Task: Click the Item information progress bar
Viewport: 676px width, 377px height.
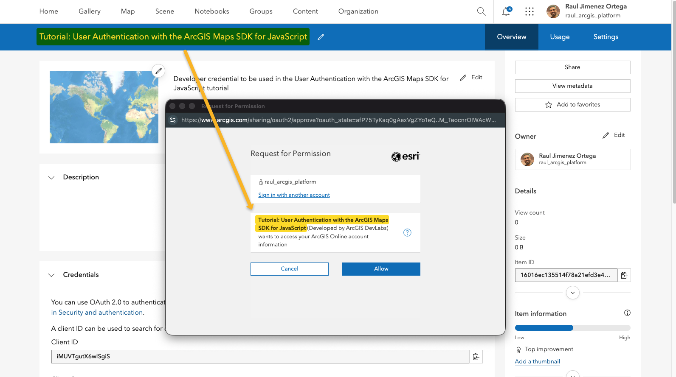Action: click(572, 328)
